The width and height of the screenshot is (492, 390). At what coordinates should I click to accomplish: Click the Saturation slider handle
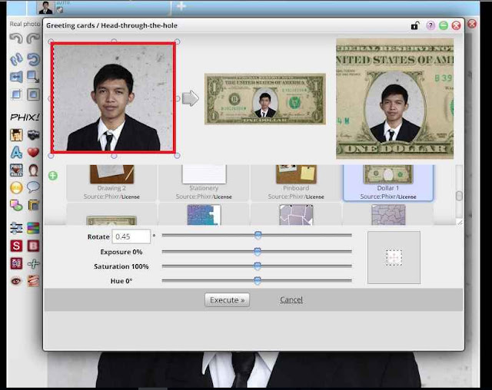pyautogui.click(x=258, y=266)
